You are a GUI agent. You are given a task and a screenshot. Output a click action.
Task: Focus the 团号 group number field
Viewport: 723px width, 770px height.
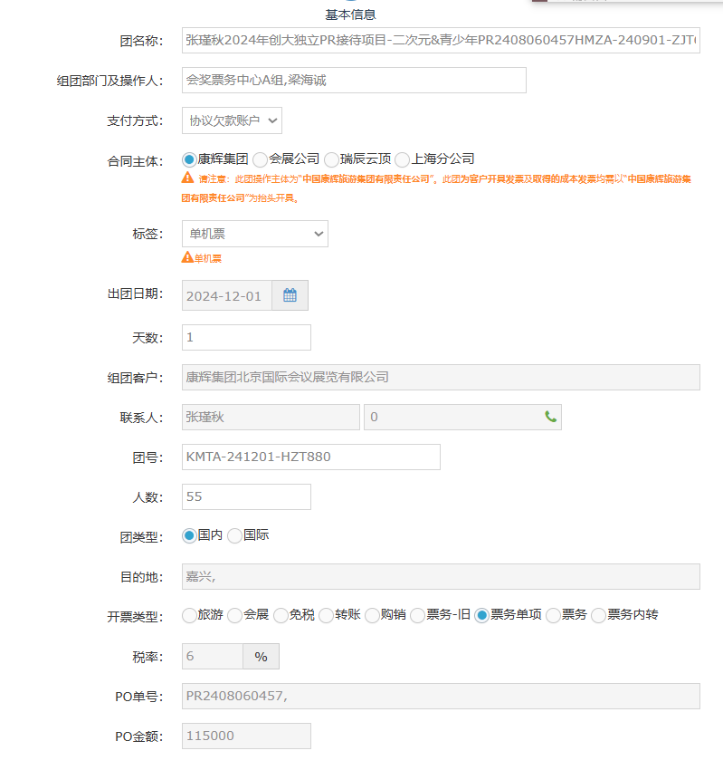point(310,457)
